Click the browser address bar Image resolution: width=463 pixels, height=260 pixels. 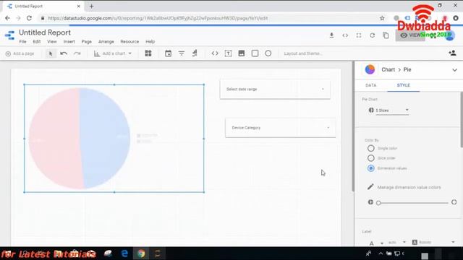coord(158,18)
